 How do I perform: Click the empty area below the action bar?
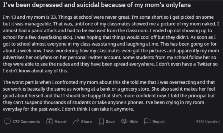[x=111, y=130]
